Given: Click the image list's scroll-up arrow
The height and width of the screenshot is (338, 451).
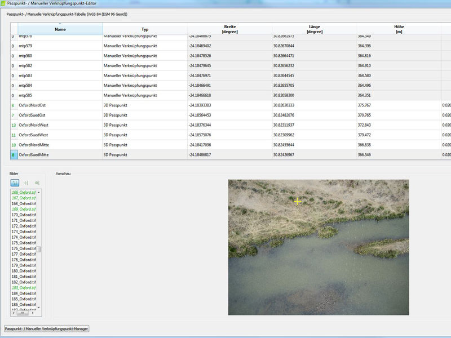Looking at the screenshot, I should [38, 192].
